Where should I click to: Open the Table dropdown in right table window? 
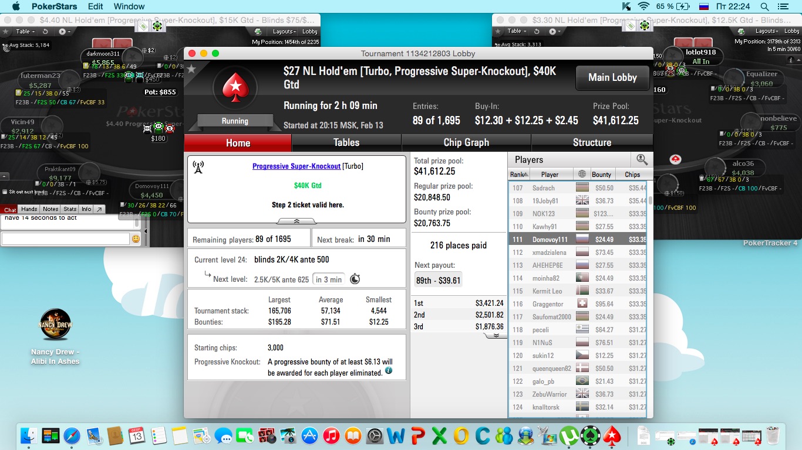pos(517,31)
